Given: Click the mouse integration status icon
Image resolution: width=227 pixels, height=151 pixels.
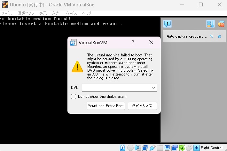Looking at the screenshot, I should 190,148.
